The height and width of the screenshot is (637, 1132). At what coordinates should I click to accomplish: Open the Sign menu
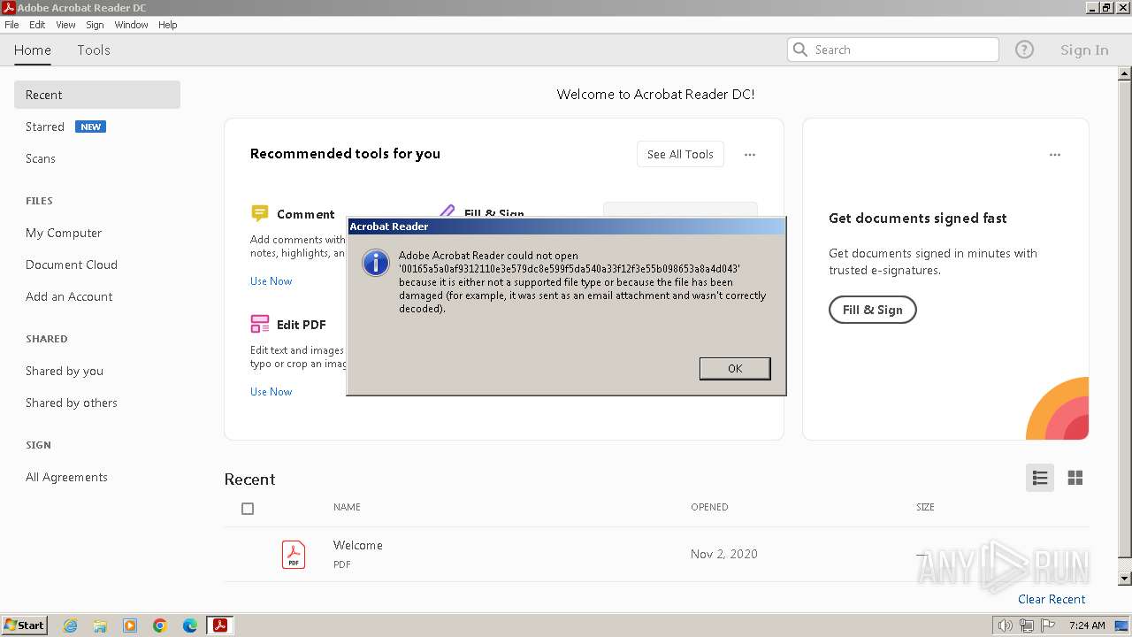[x=95, y=25]
